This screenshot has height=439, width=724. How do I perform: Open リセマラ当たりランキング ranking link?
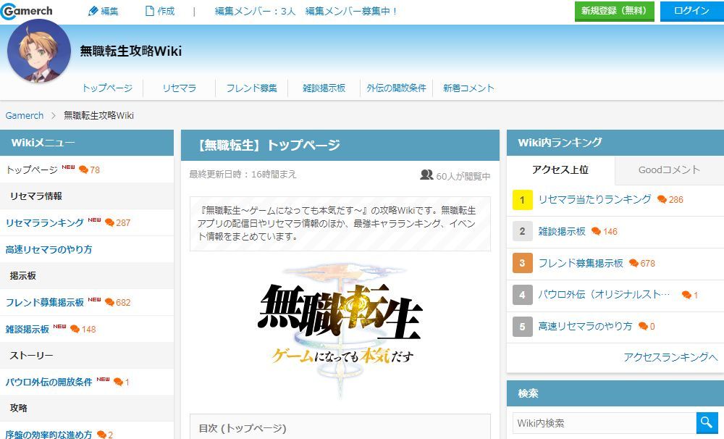click(x=594, y=199)
